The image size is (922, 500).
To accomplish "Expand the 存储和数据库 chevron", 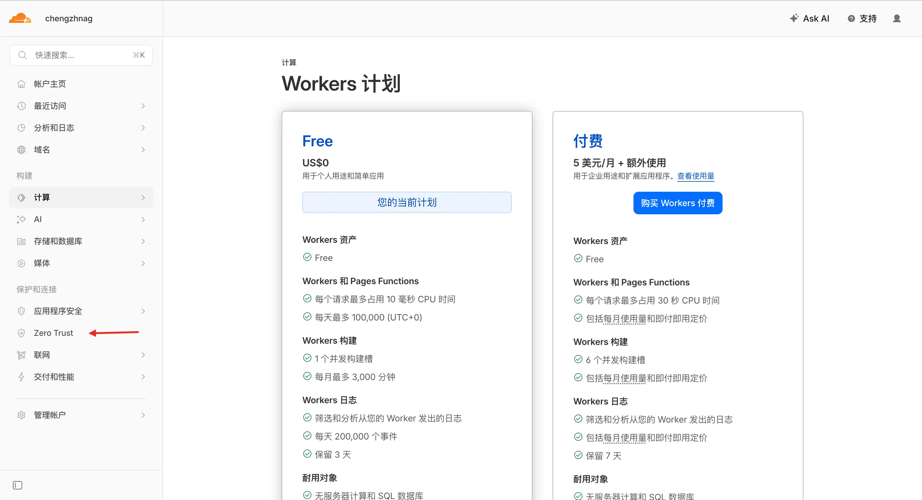I will pyautogui.click(x=143, y=242).
